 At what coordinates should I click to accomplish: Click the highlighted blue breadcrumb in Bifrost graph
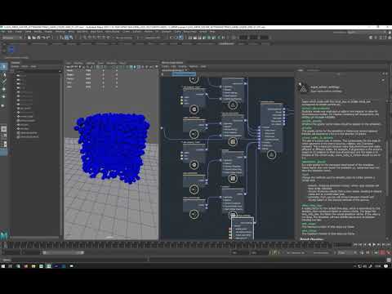[184, 73]
